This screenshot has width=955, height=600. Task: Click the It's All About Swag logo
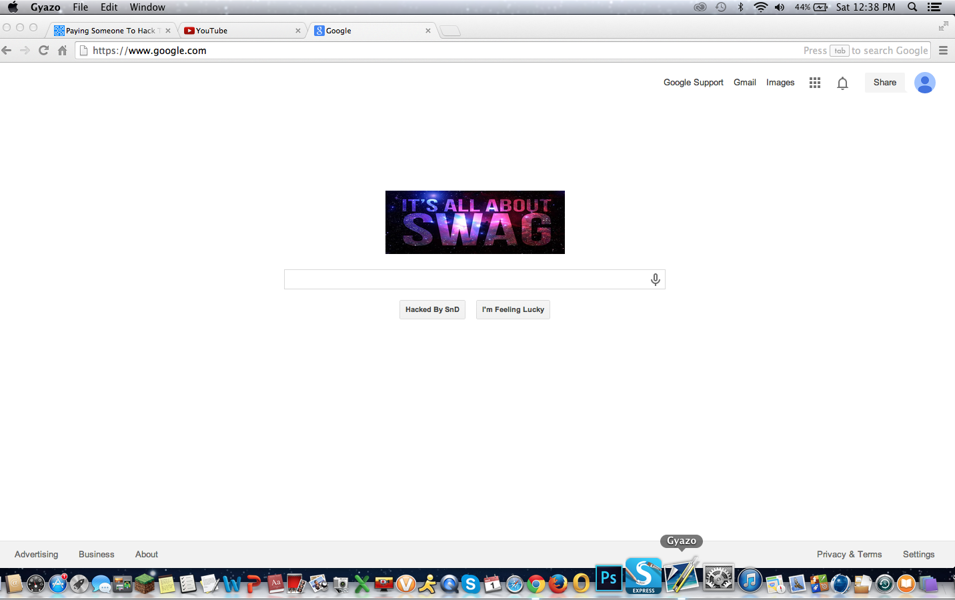pos(475,222)
